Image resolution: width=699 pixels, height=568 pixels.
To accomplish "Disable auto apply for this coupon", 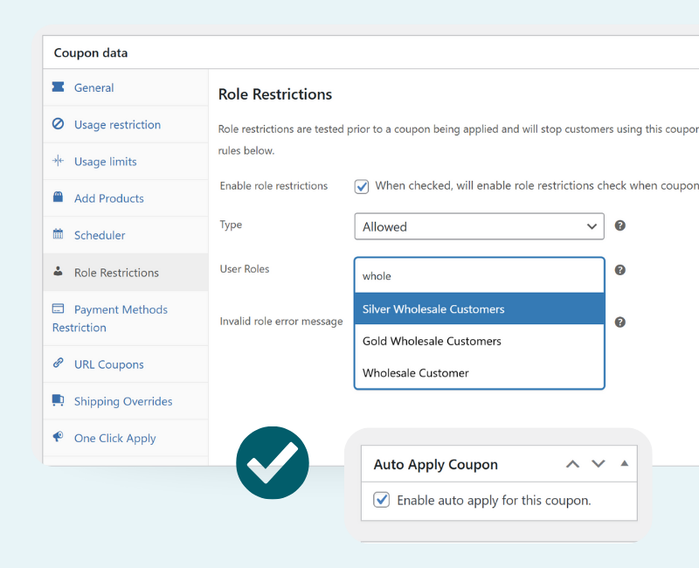I will 382,501.
